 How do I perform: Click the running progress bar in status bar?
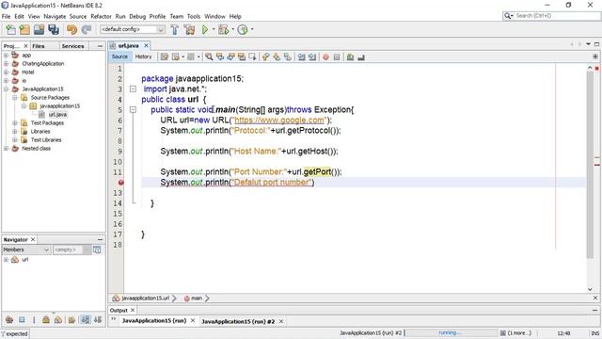click(x=451, y=333)
